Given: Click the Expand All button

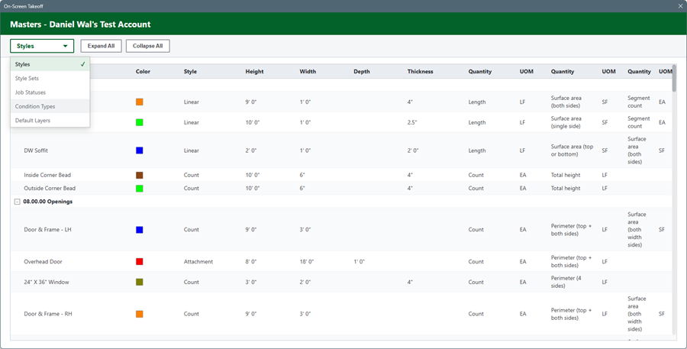Looking at the screenshot, I should coord(102,46).
